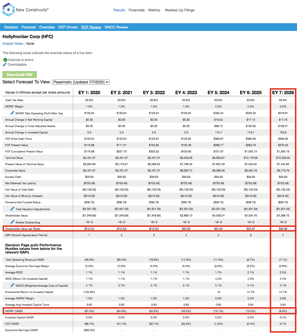Click the pencil icon beside Total Valuation Adjustments
Screen dimensions: 297x333
[12, 209]
